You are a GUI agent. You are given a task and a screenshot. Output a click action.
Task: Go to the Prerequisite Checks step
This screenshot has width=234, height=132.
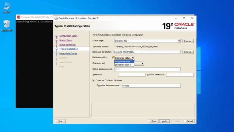(68, 54)
